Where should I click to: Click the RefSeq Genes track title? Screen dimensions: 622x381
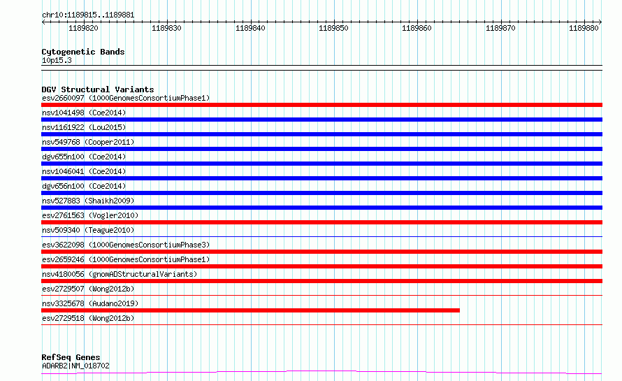click(71, 357)
